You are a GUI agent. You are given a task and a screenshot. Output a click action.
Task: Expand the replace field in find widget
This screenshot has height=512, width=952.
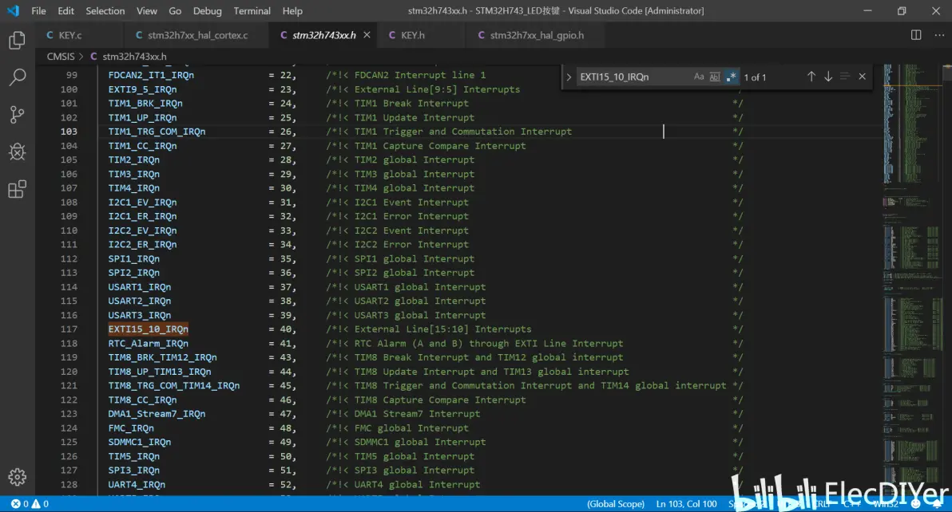569,77
